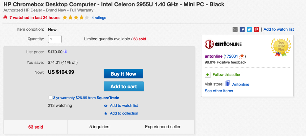The height and width of the screenshot is (136, 306).
Task: Share listing on Facebook icon
Action: point(242,29)
